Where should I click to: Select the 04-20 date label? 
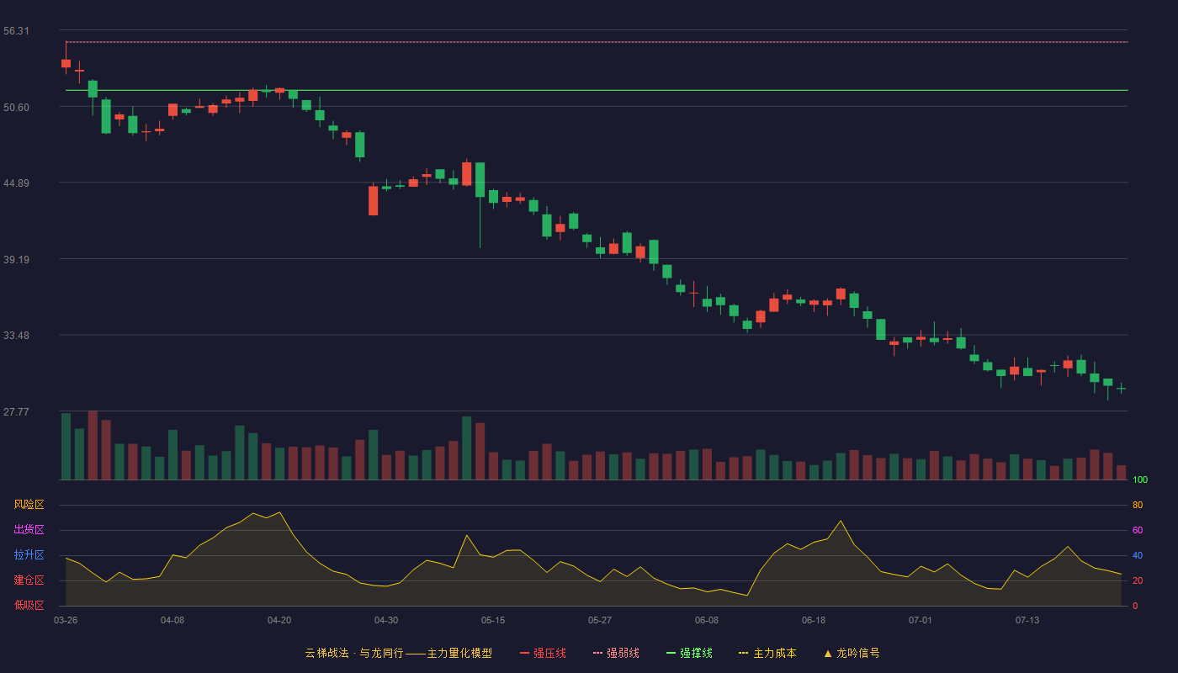point(279,620)
